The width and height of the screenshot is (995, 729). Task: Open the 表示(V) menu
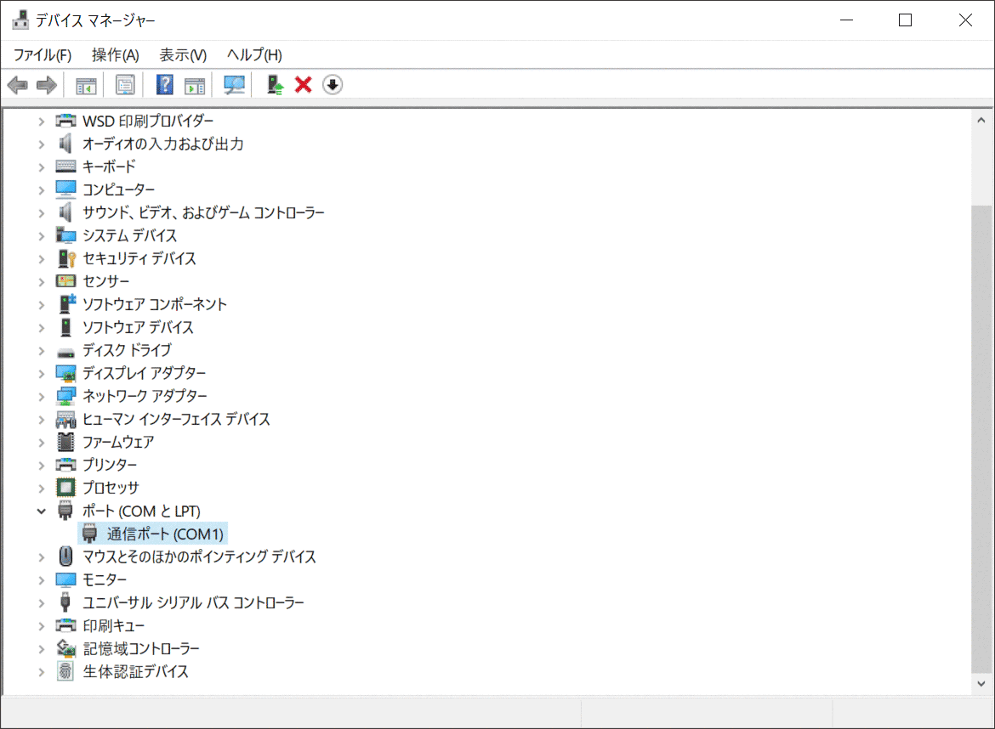(183, 55)
